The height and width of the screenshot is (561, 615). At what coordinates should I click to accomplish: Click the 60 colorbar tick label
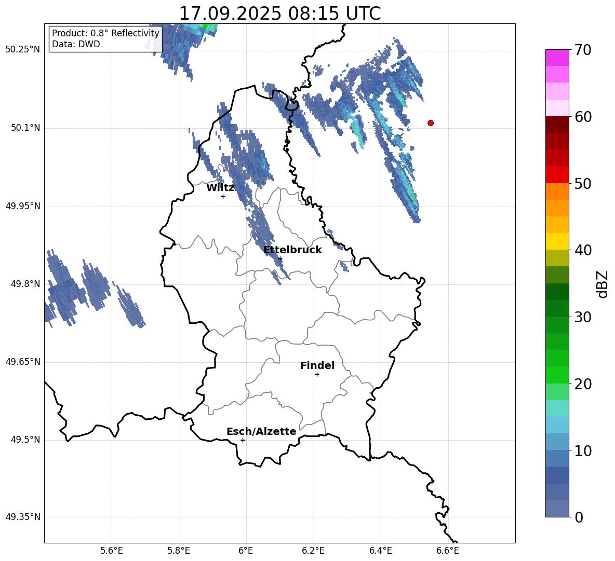click(583, 117)
